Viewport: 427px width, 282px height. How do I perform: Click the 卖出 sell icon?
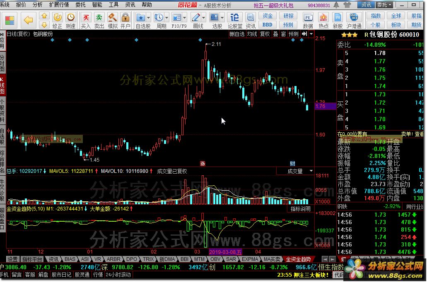pyautogui.click(x=99, y=20)
